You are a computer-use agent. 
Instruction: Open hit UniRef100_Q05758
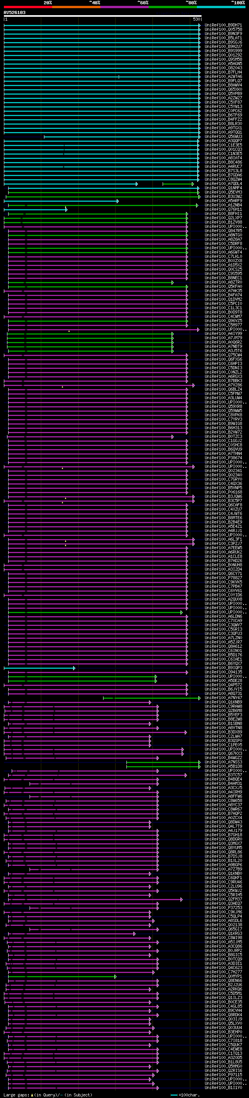pos(223,30)
